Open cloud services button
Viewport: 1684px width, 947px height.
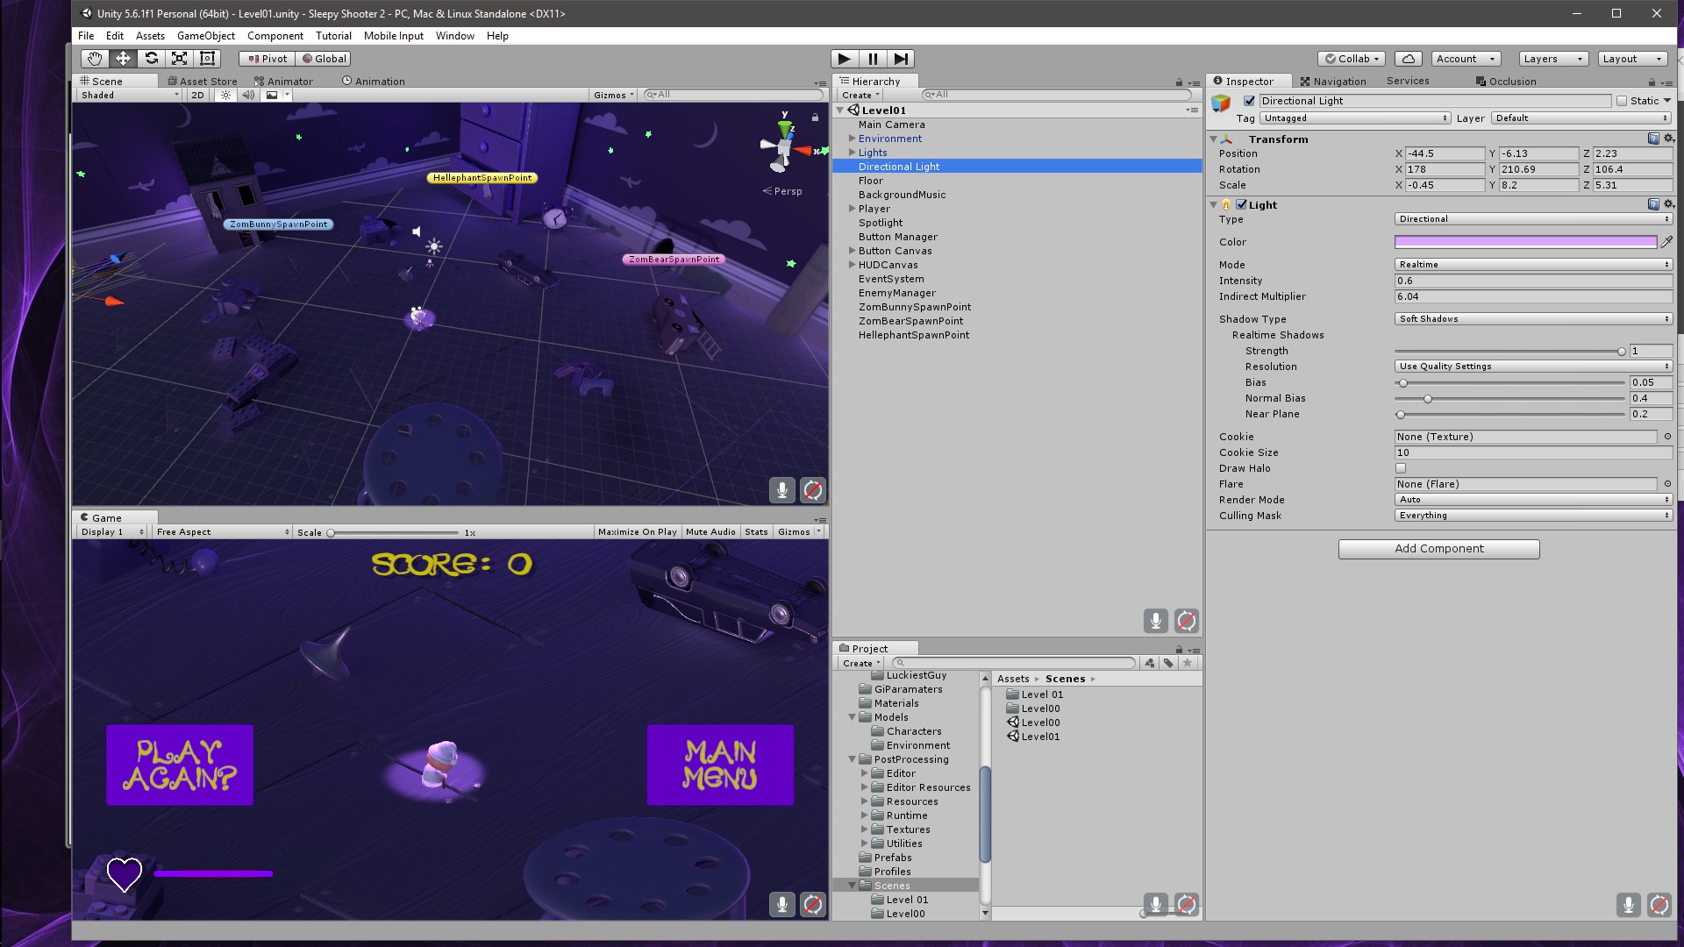pyautogui.click(x=1408, y=59)
